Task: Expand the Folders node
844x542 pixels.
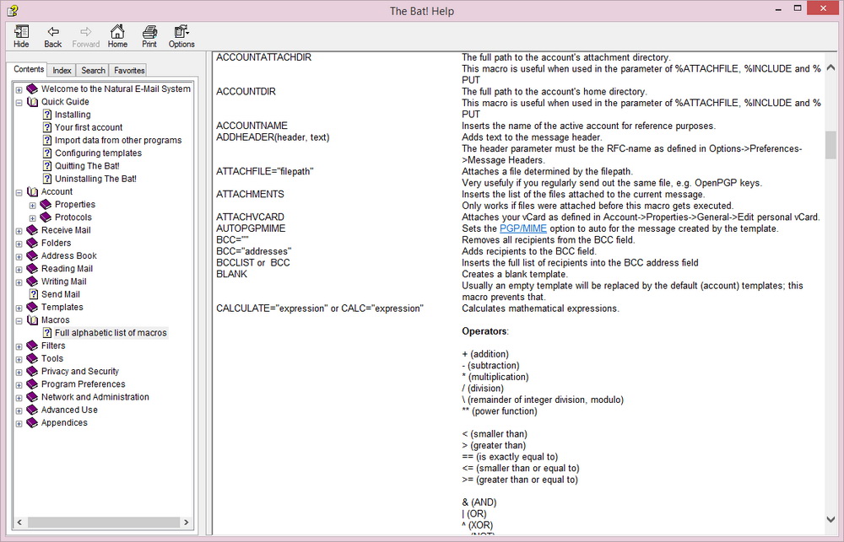Action: [19, 244]
